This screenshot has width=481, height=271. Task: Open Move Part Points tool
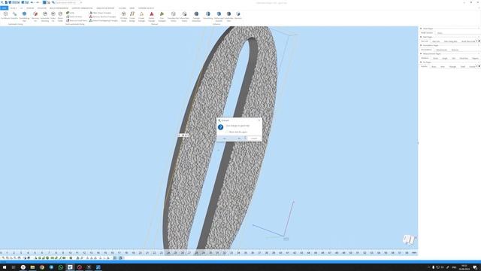[x=184, y=17]
